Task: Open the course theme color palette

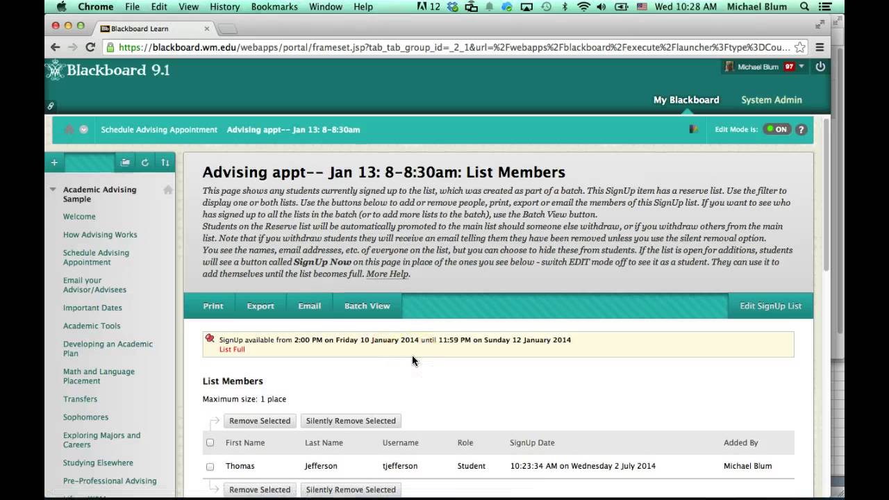Action: (693, 129)
